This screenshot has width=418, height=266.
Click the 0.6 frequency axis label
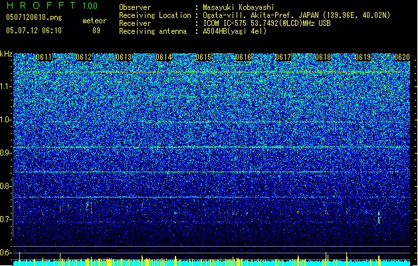[5, 253]
